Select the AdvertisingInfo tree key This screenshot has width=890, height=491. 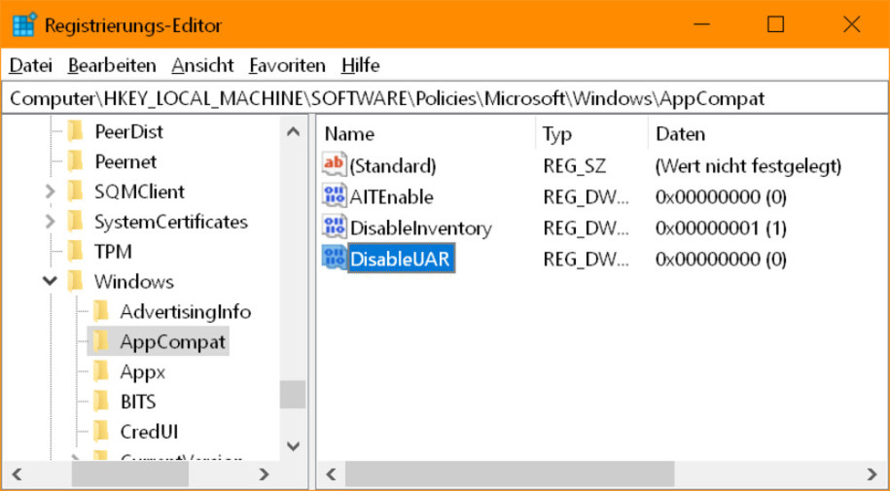186,312
